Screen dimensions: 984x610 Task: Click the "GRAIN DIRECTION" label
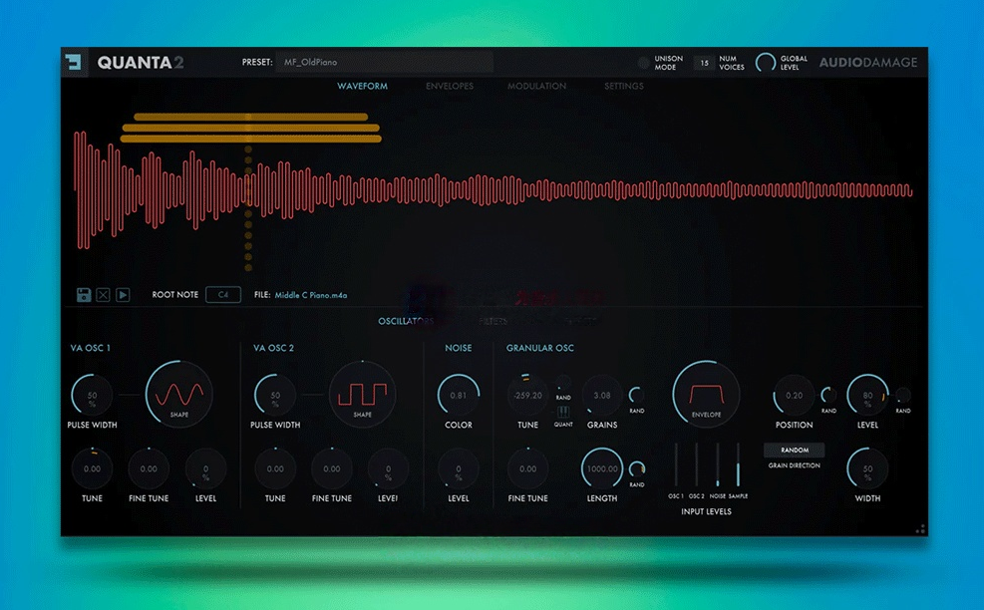point(795,465)
